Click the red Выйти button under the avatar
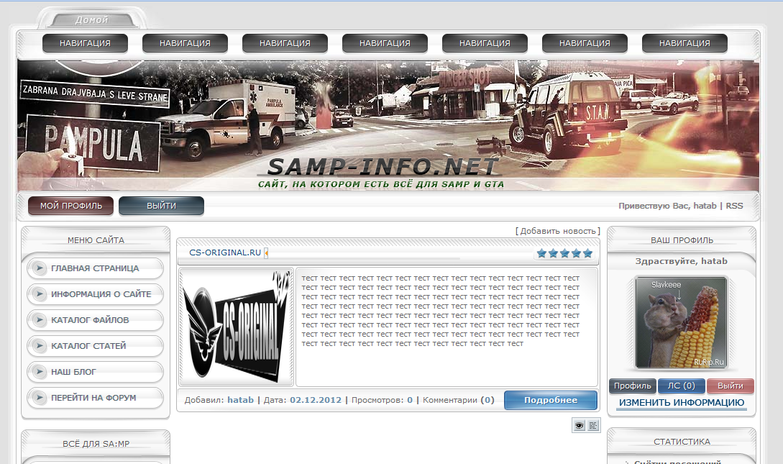 click(730, 386)
